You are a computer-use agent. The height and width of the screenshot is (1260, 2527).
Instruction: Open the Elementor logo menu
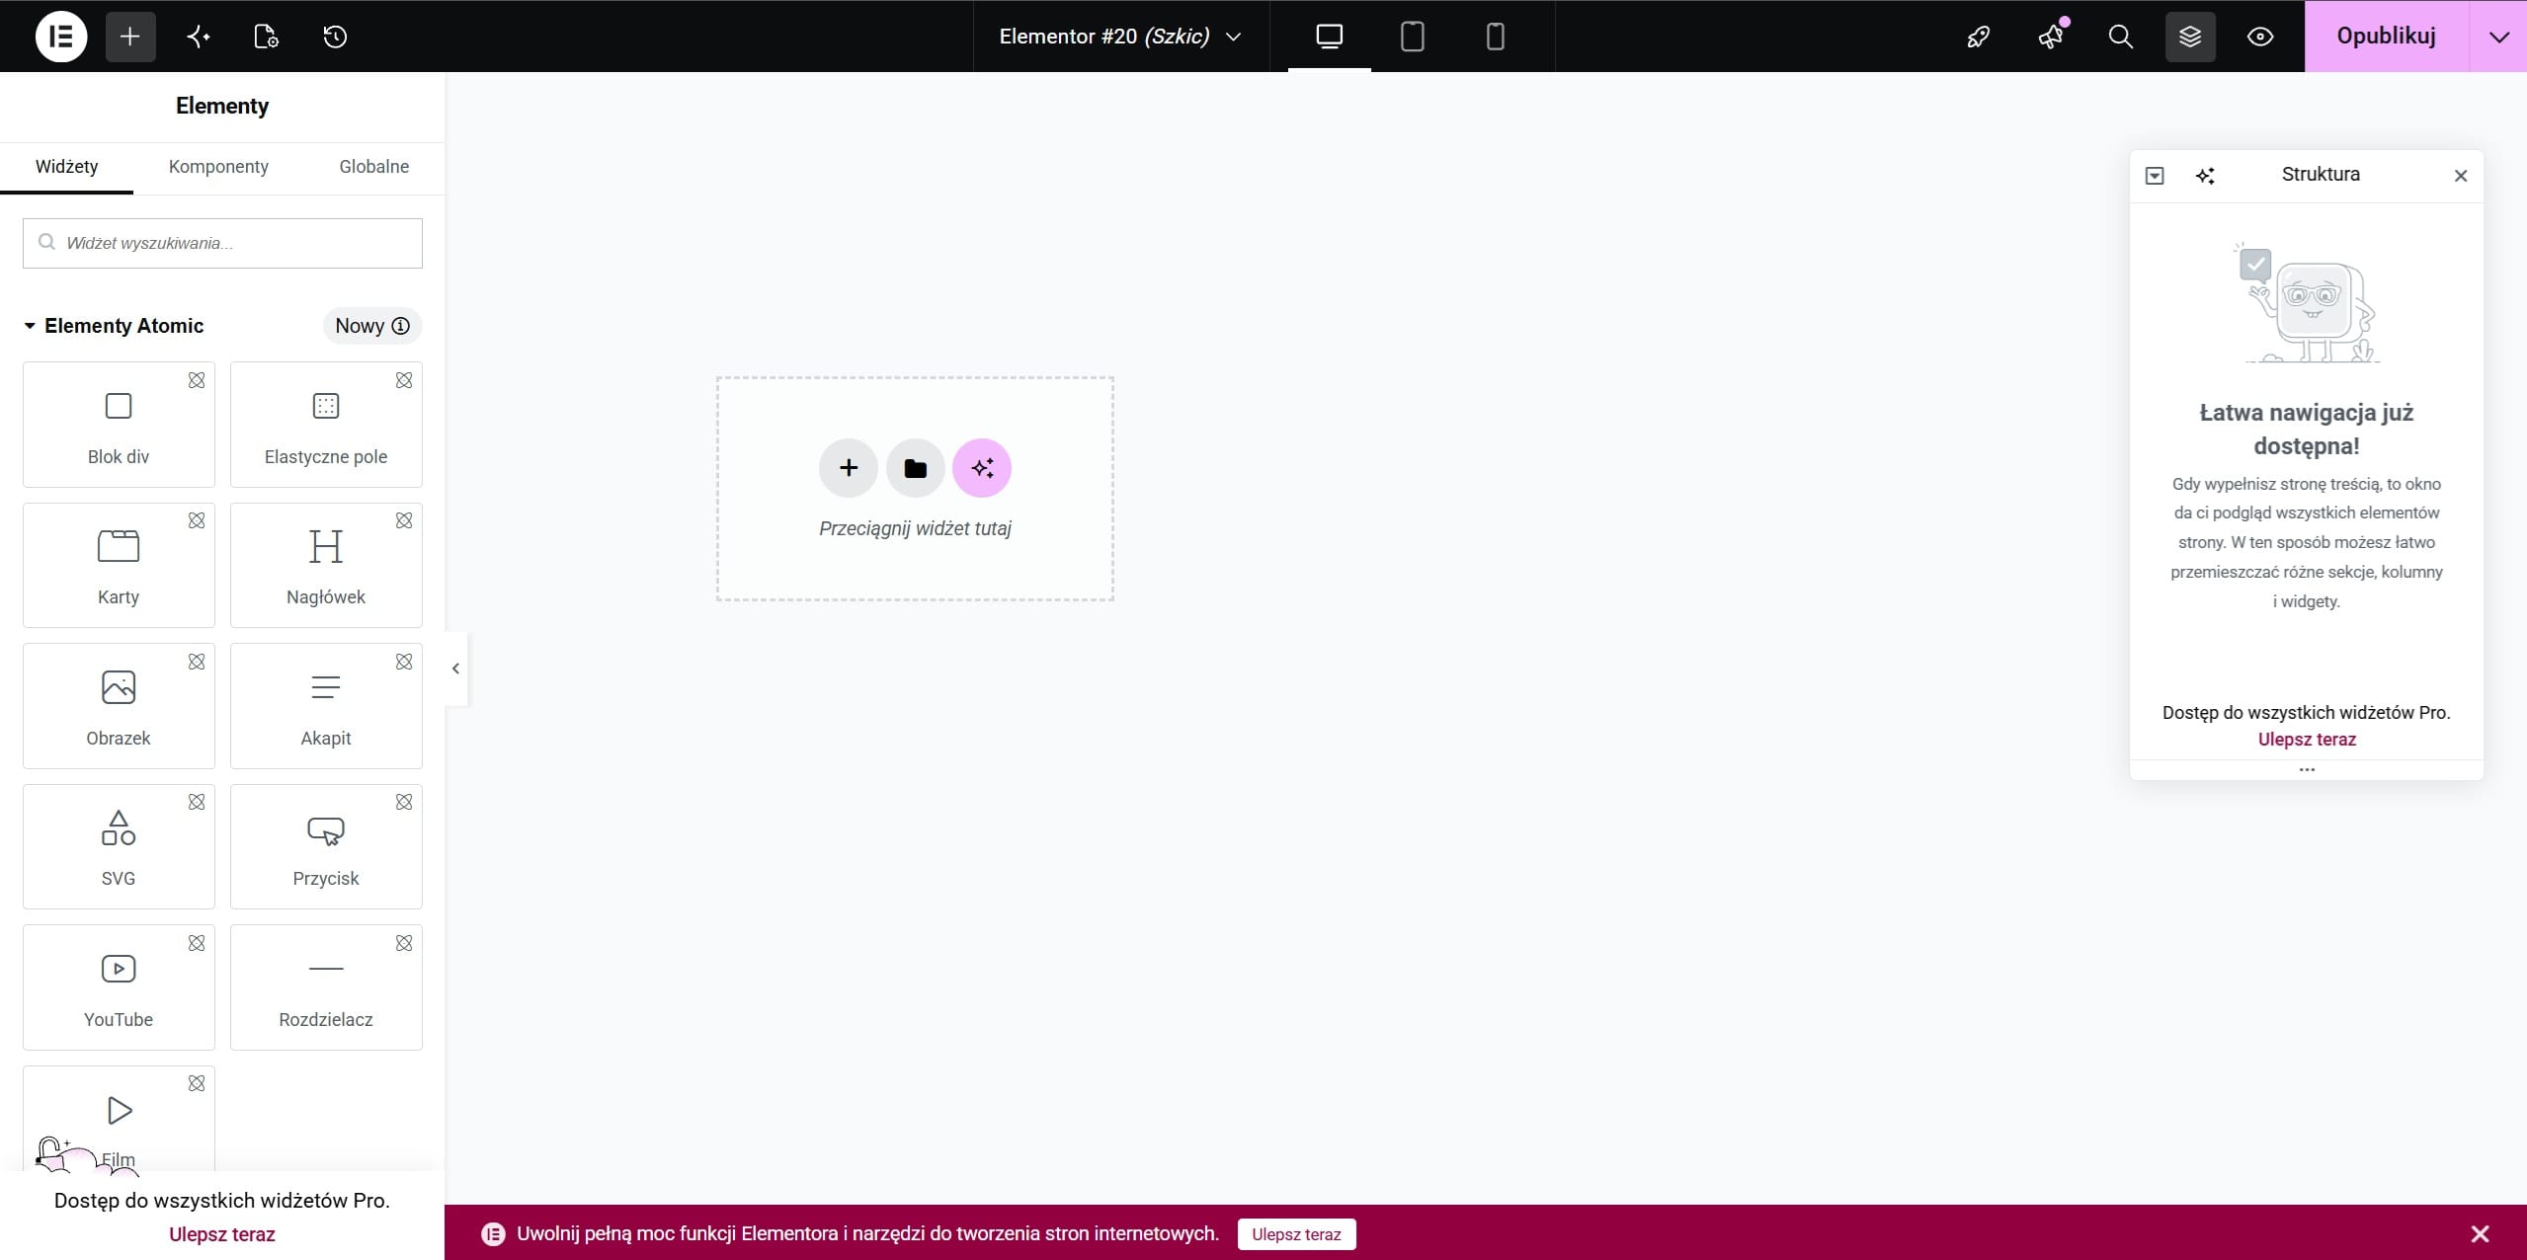click(61, 37)
